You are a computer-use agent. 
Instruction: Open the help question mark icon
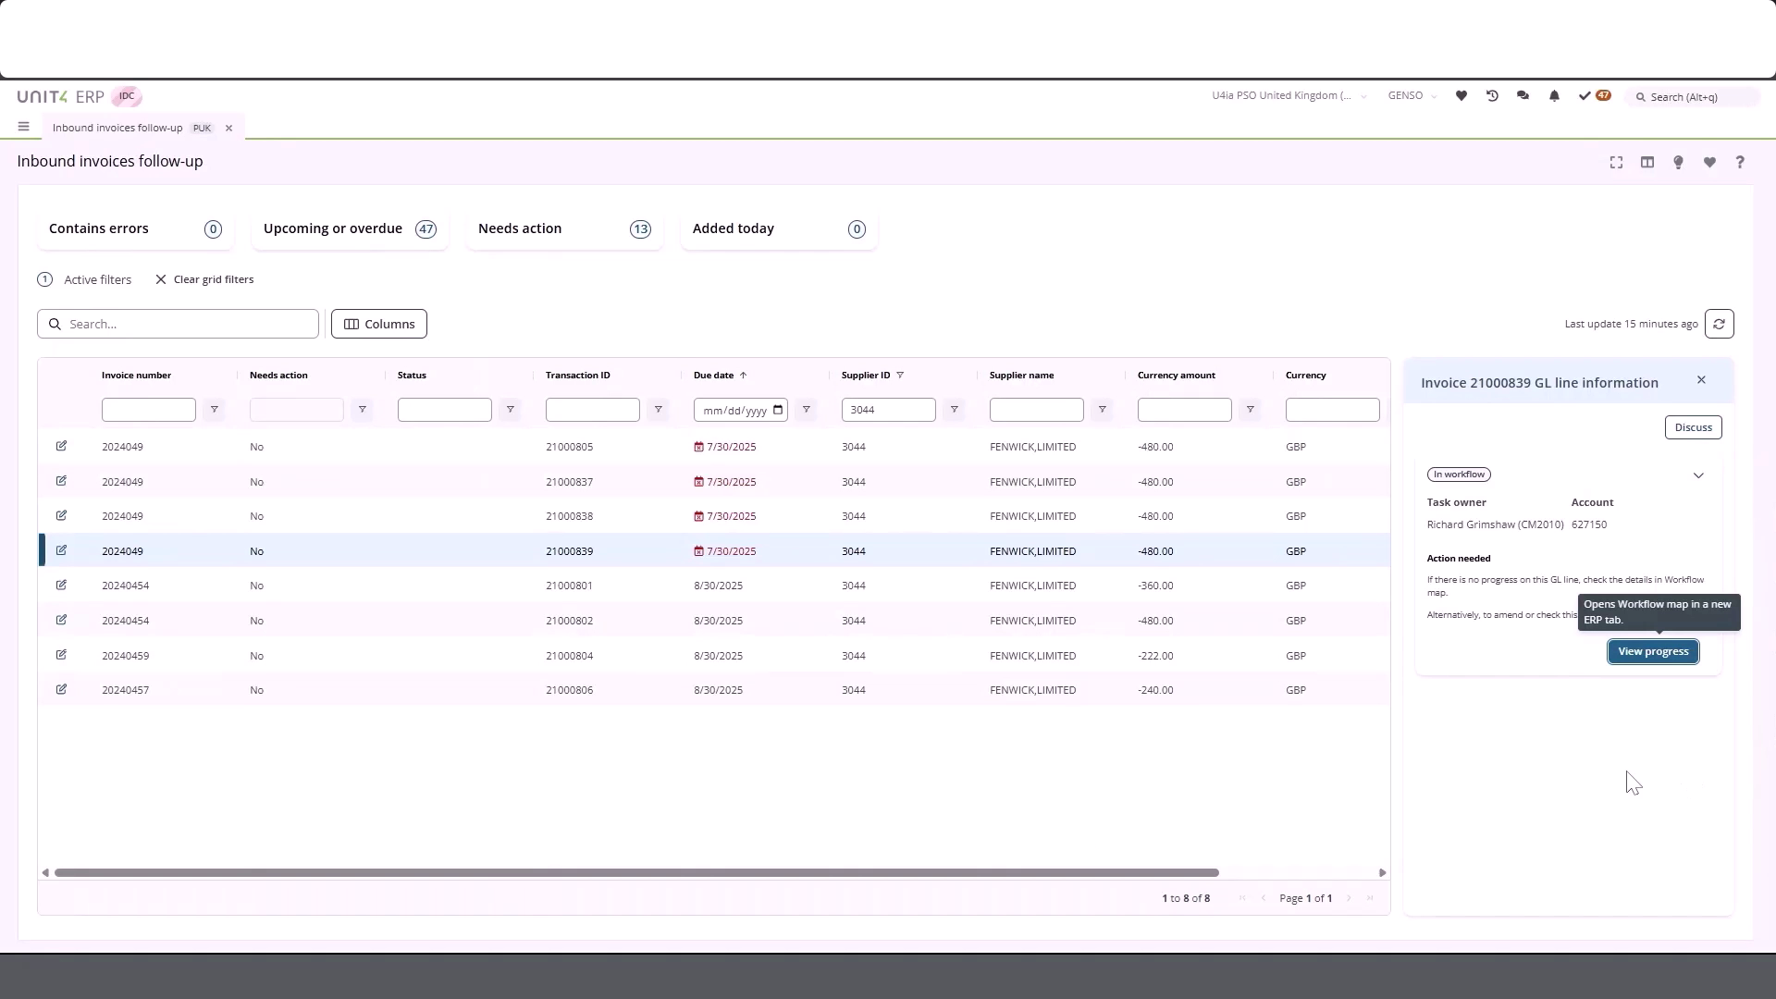(x=1740, y=162)
